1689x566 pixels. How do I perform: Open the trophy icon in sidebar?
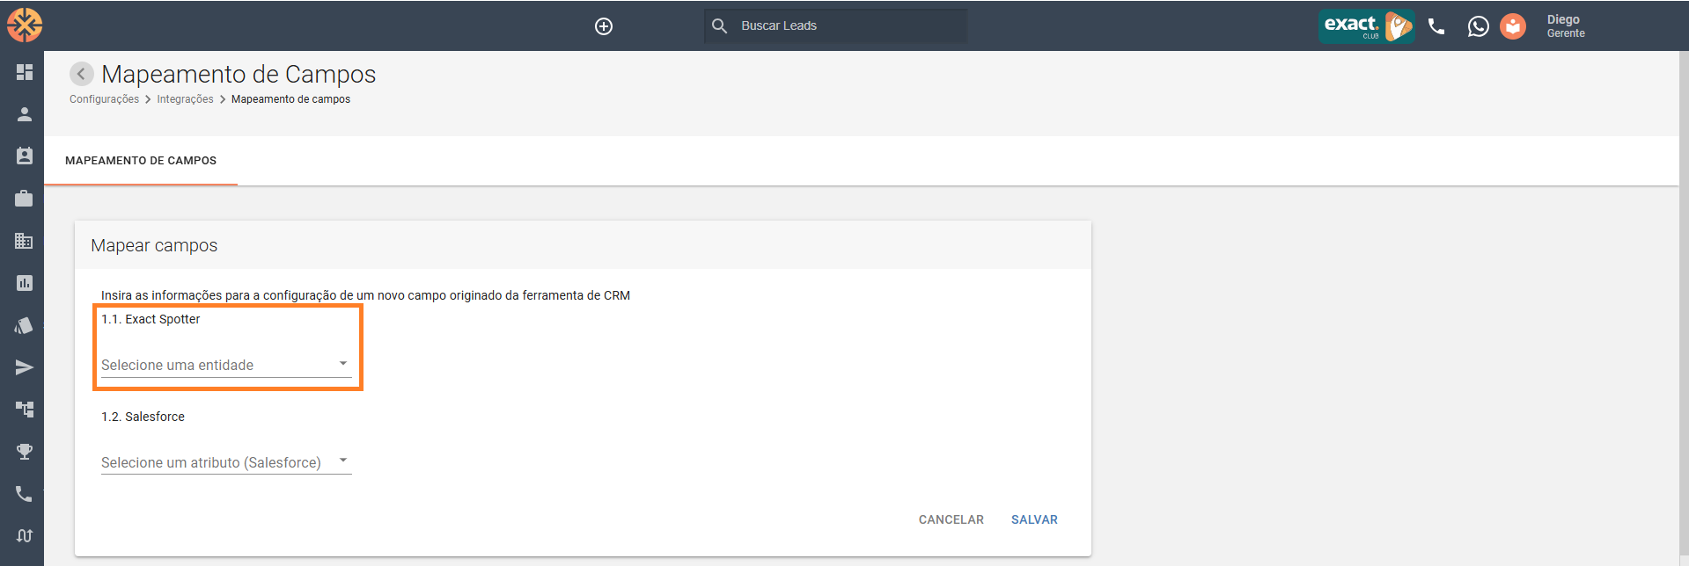(x=25, y=452)
